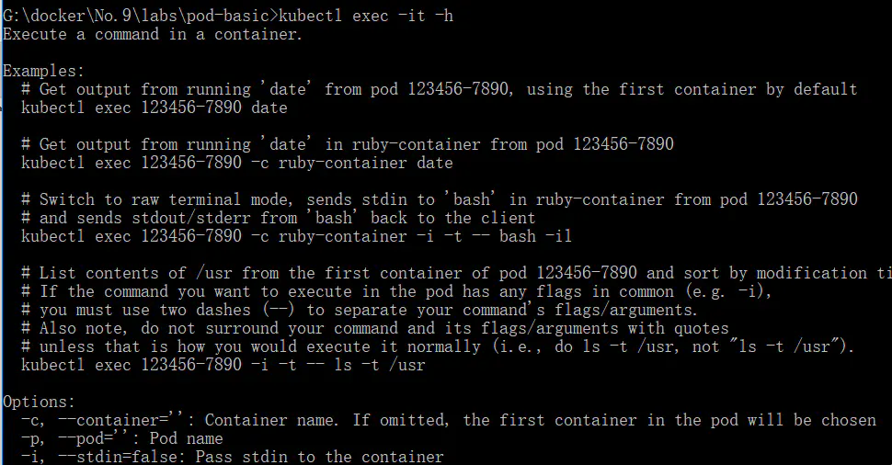
Task: Click the 'Execute a command in a container.' line
Action: click(x=153, y=34)
